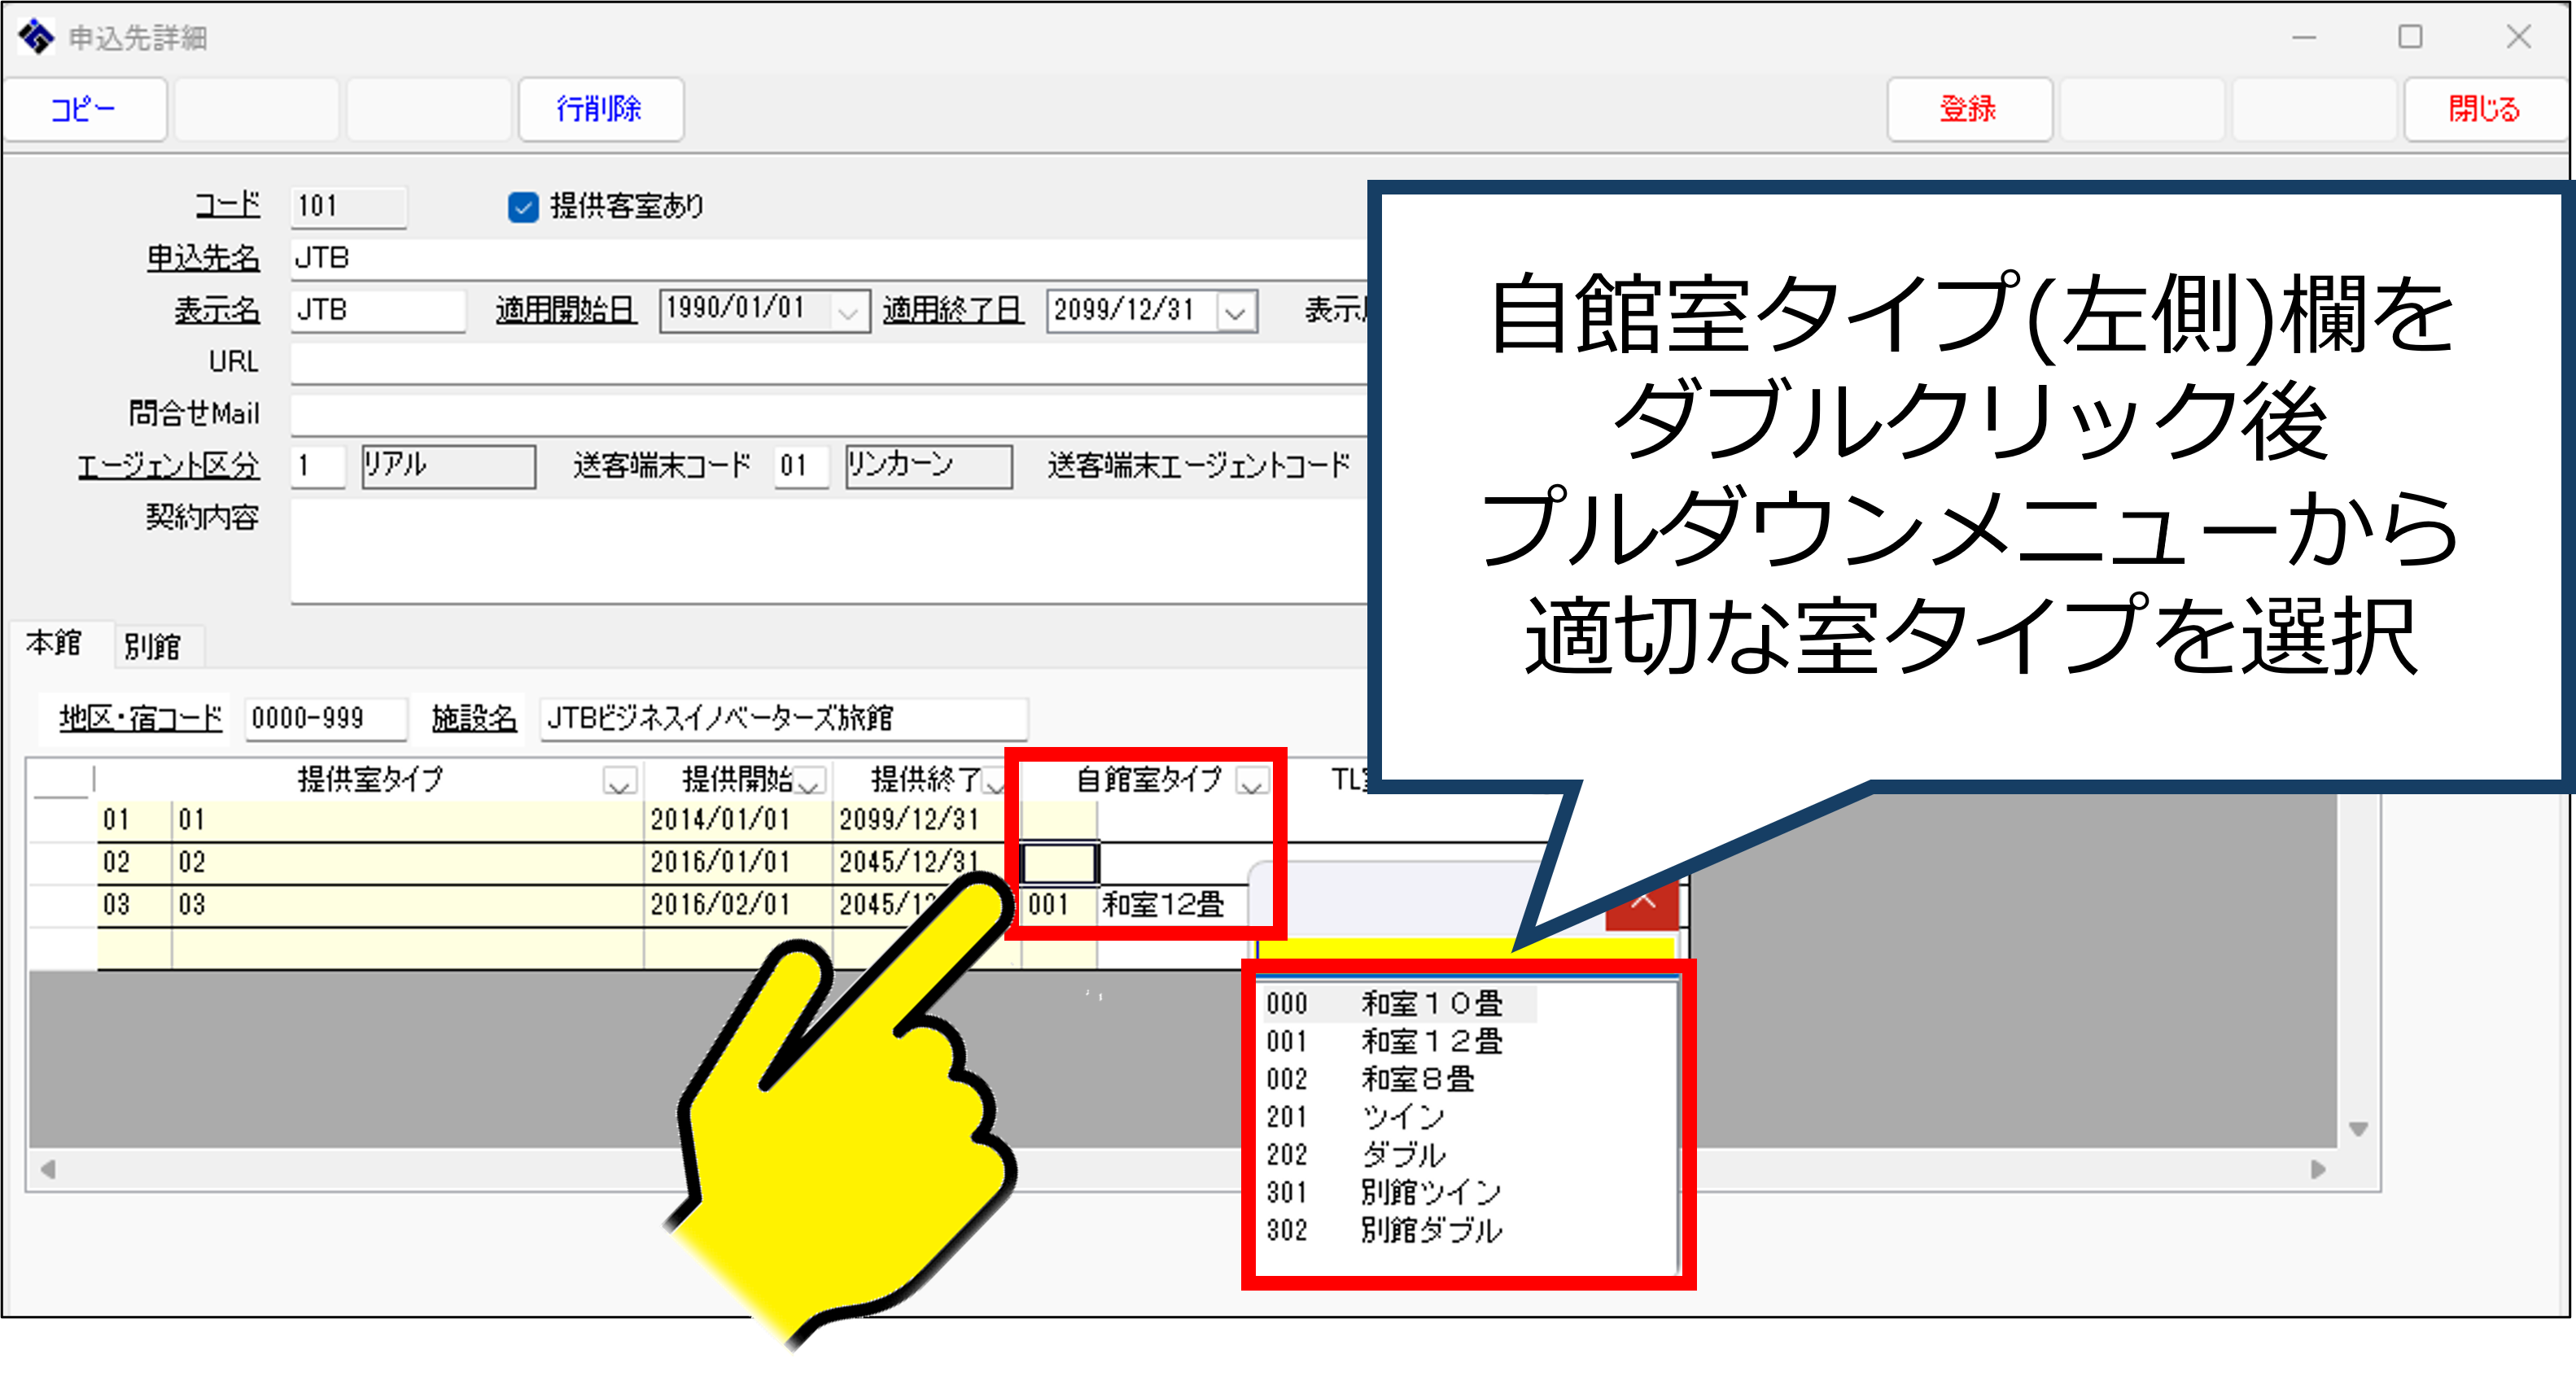This screenshot has width=2576, height=1398.
Task: Click the application logo icon in title bar
Action: tap(36, 37)
